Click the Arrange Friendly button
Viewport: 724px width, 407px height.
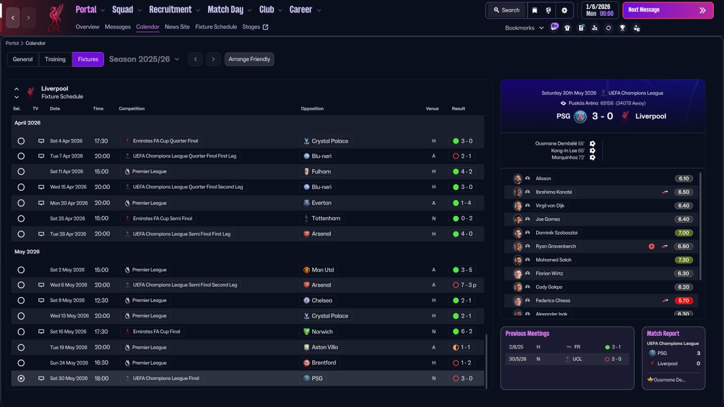(249, 59)
